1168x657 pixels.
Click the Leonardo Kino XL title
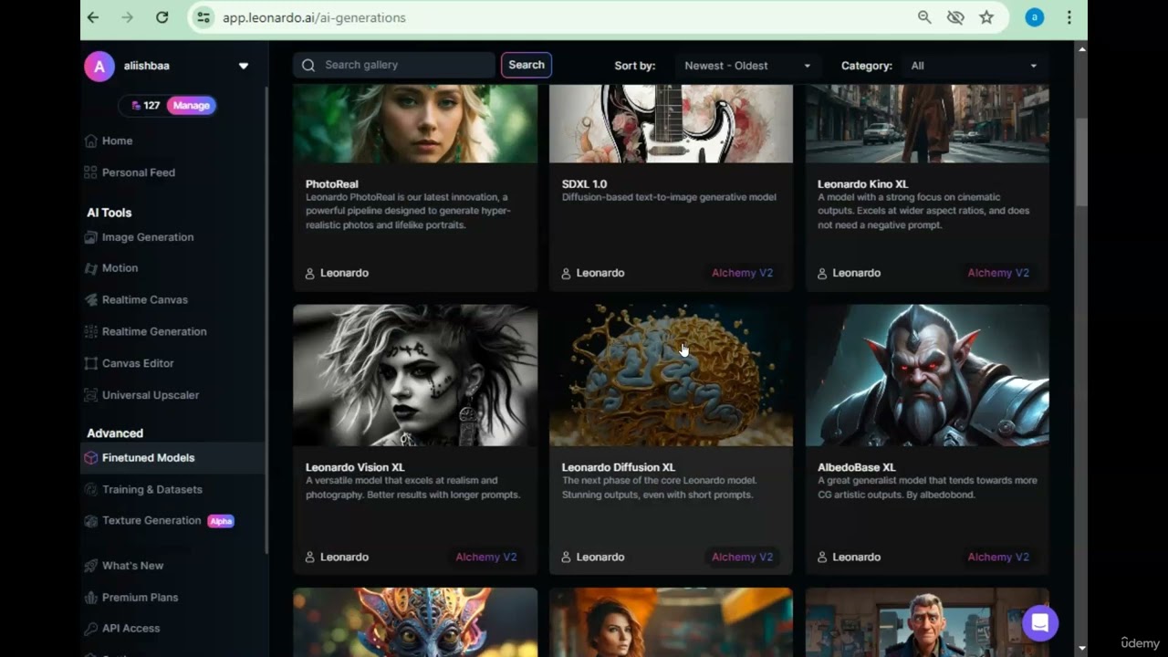tap(862, 184)
